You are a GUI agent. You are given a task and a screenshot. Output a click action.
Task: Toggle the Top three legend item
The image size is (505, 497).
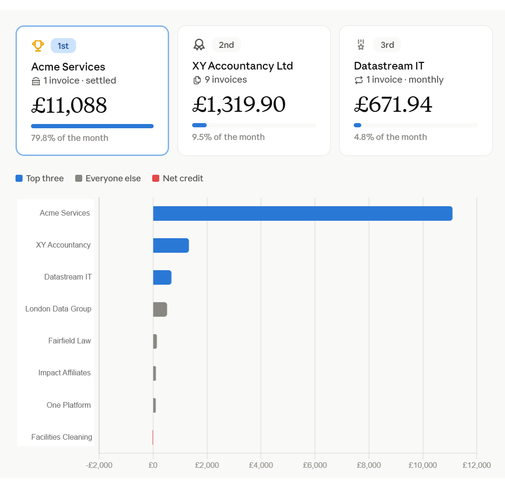tap(39, 179)
